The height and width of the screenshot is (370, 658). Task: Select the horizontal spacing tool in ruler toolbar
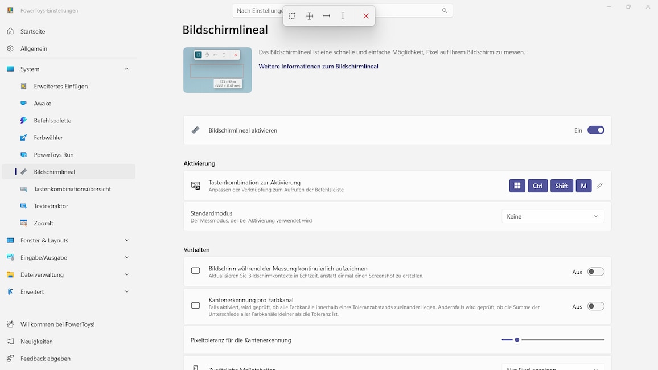[x=326, y=16]
